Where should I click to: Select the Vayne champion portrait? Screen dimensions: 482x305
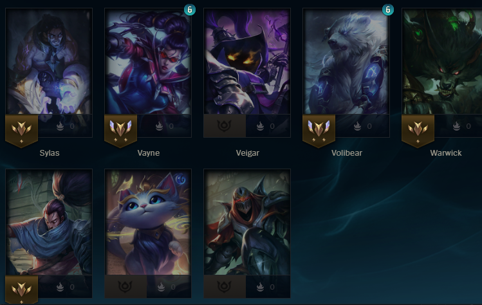pyautogui.click(x=148, y=62)
